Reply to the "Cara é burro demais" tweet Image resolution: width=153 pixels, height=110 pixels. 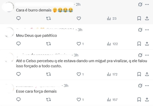18,18
